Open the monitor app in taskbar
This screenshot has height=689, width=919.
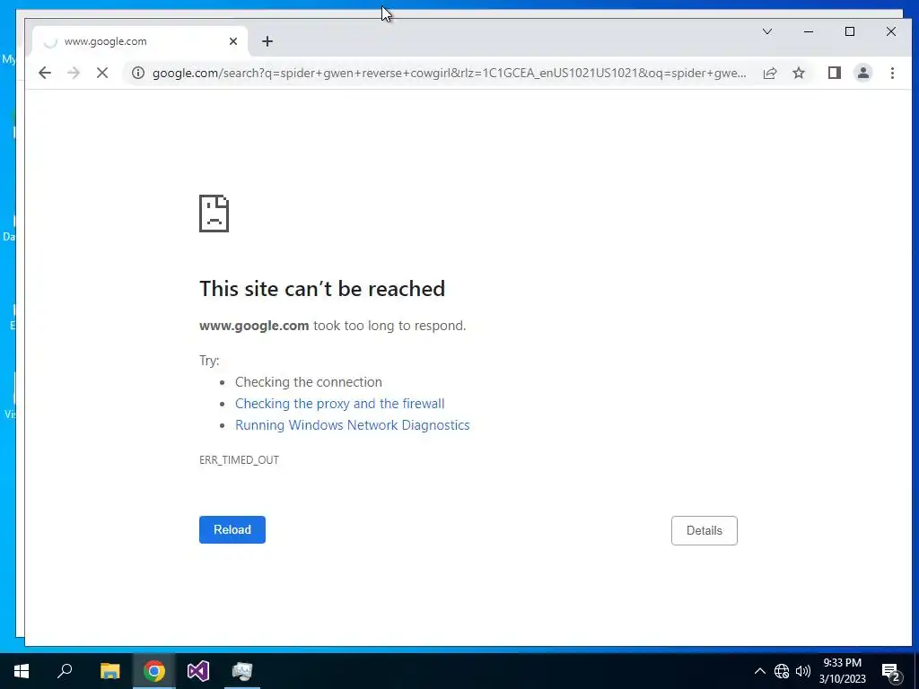click(242, 671)
